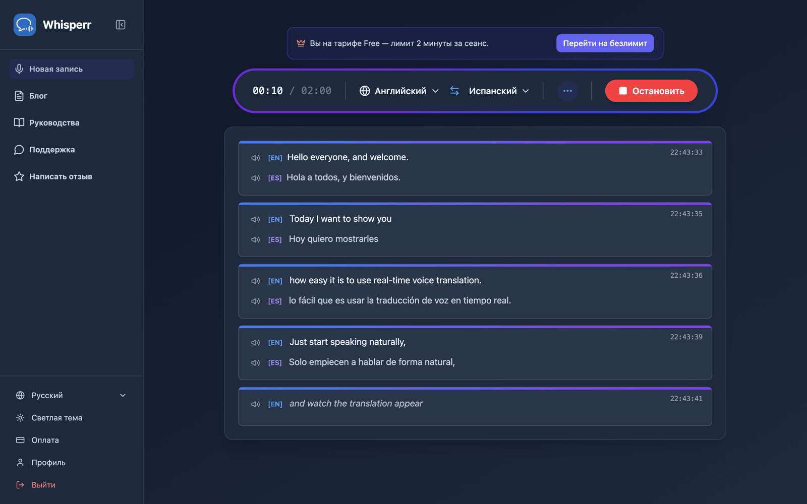
Task: Select the text 'Hello everyone, and welcome.'
Action: tap(348, 157)
